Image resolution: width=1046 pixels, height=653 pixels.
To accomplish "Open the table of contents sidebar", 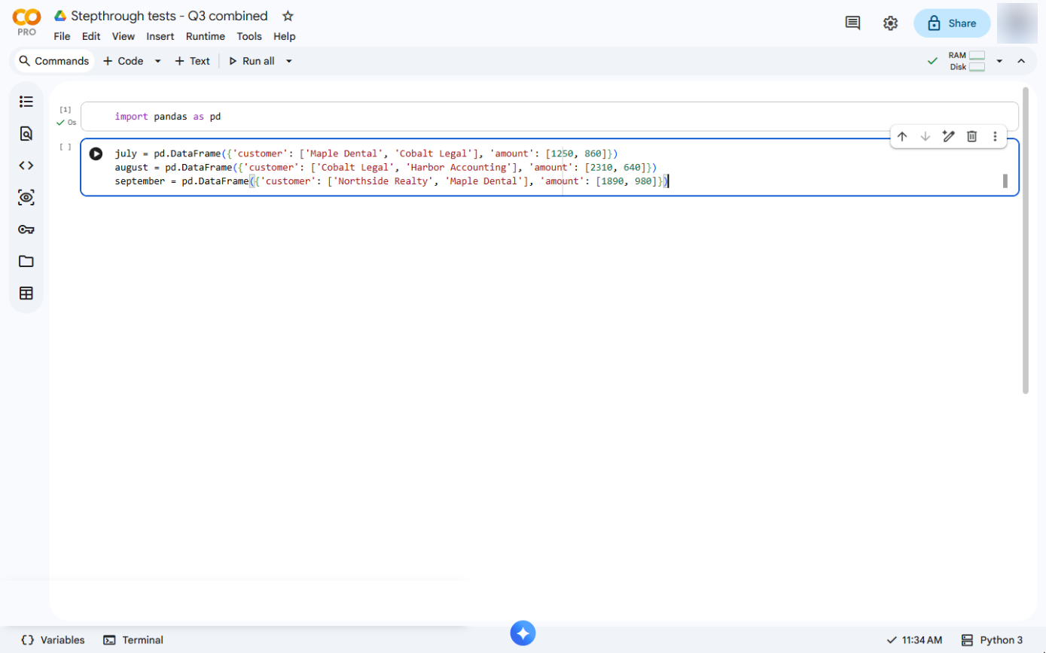I will pyautogui.click(x=26, y=102).
